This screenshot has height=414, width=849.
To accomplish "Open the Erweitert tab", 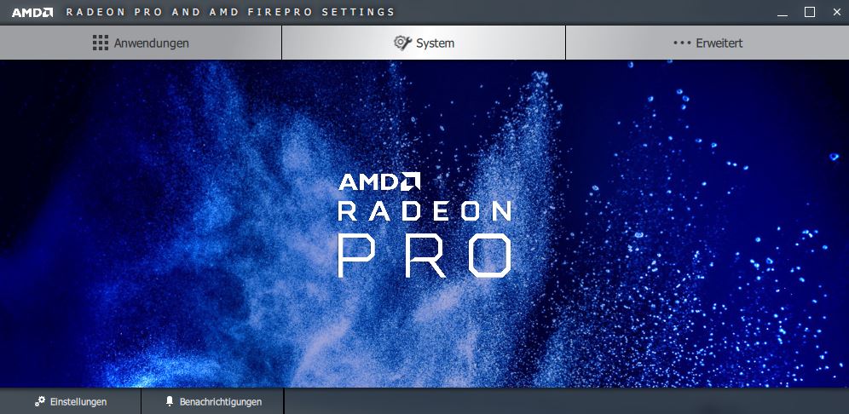I will tap(707, 43).
